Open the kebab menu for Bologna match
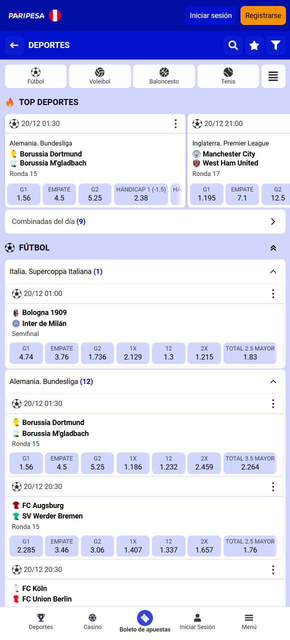 (273, 294)
